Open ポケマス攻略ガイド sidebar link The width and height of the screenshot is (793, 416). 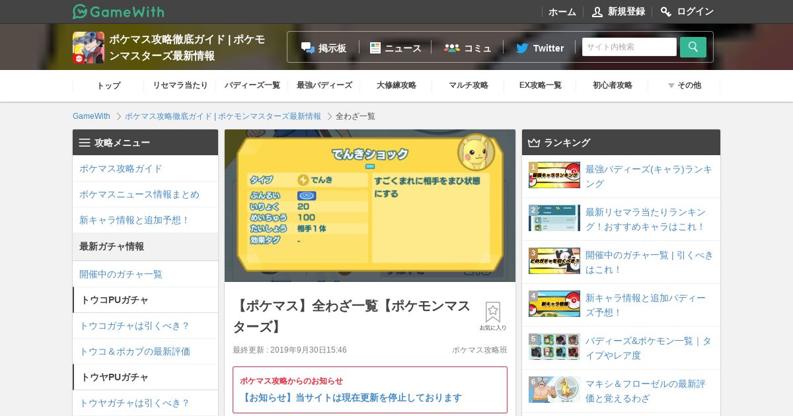point(145,168)
